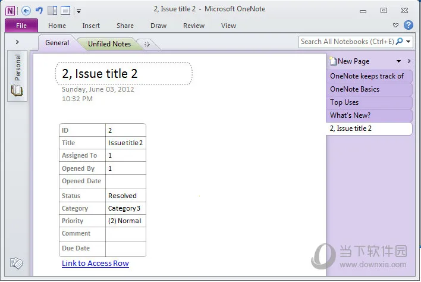Viewport: 421px width, 282px height.
Task: Open the New Page dropdown arrow
Action: [399, 61]
